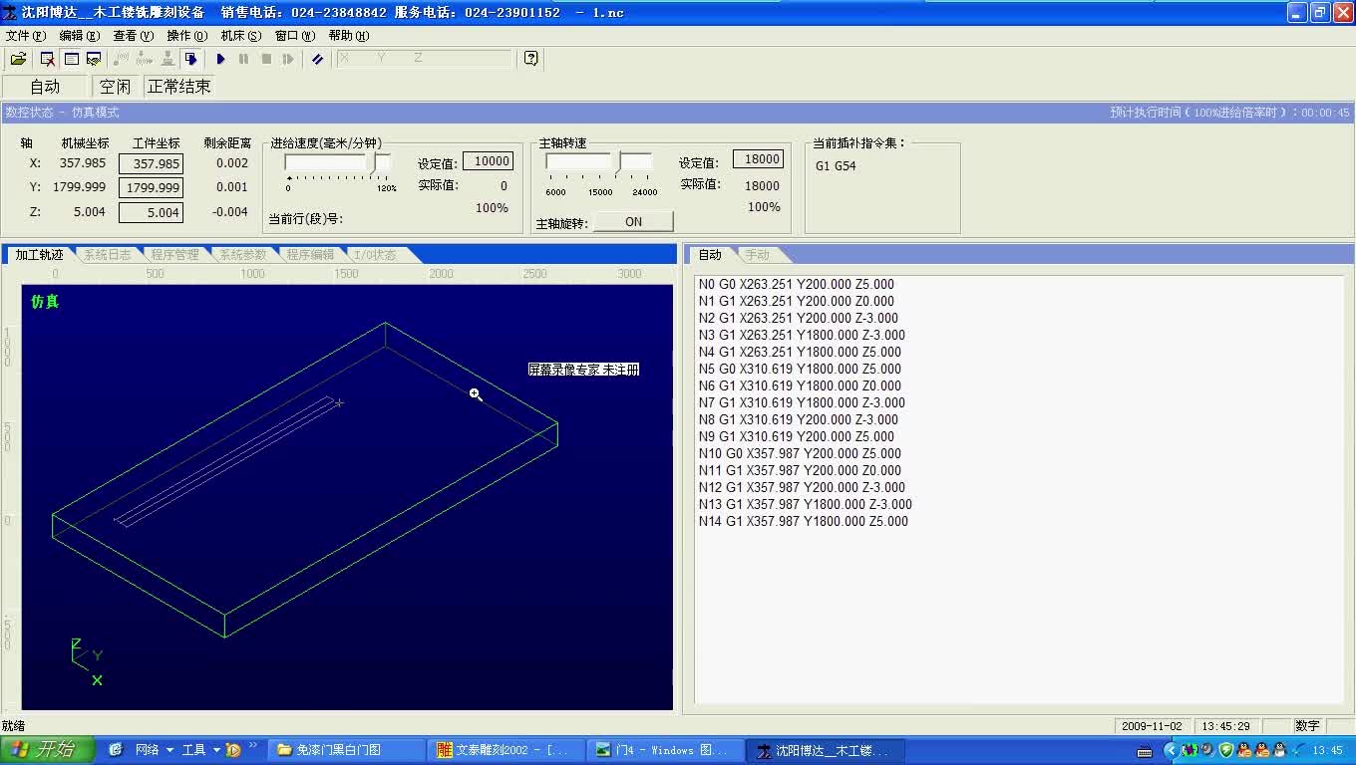Turn off spindle rotation with the ON button
1356x765 pixels.
[632, 220]
